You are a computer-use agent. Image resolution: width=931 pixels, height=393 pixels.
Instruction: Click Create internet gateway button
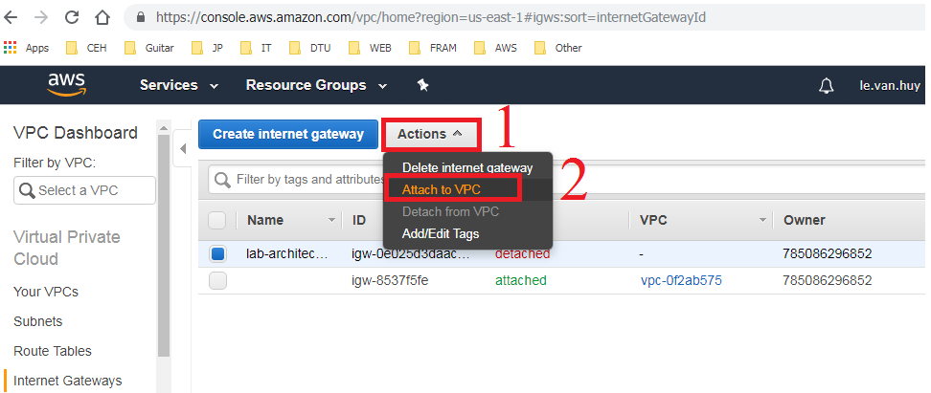(x=288, y=134)
